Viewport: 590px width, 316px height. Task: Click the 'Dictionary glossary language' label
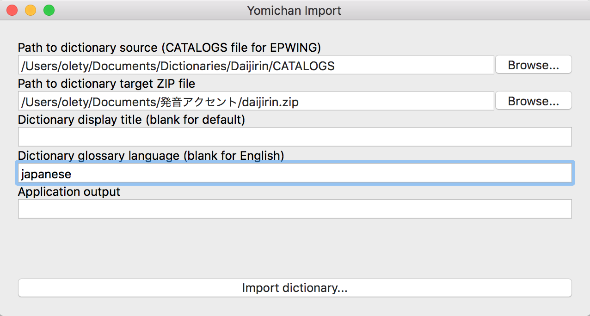click(x=151, y=156)
